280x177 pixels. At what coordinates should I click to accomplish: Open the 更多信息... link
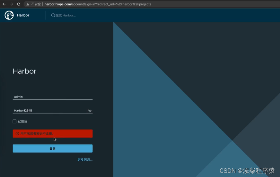click(85, 160)
